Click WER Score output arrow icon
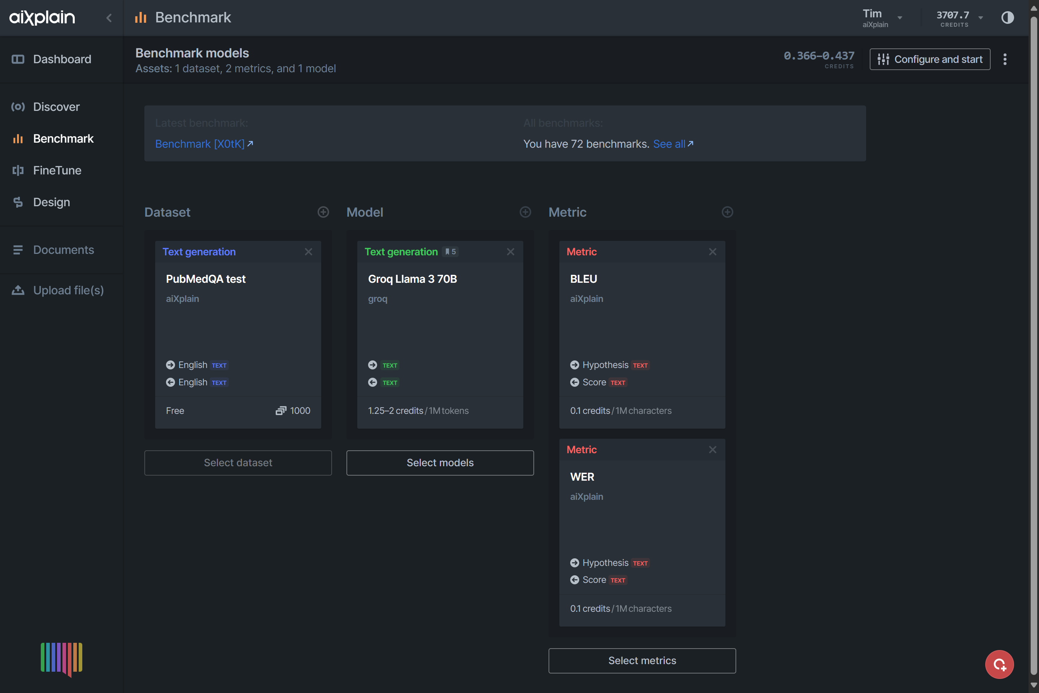Screen dimensions: 1039x693 tap(575, 580)
